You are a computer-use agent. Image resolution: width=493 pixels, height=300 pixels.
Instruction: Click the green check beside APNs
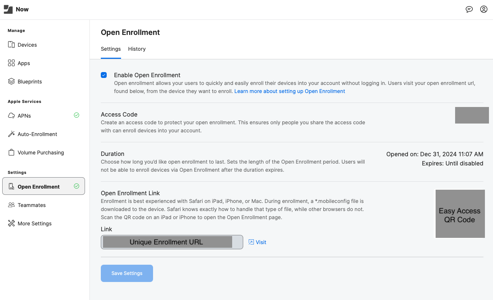point(77,115)
